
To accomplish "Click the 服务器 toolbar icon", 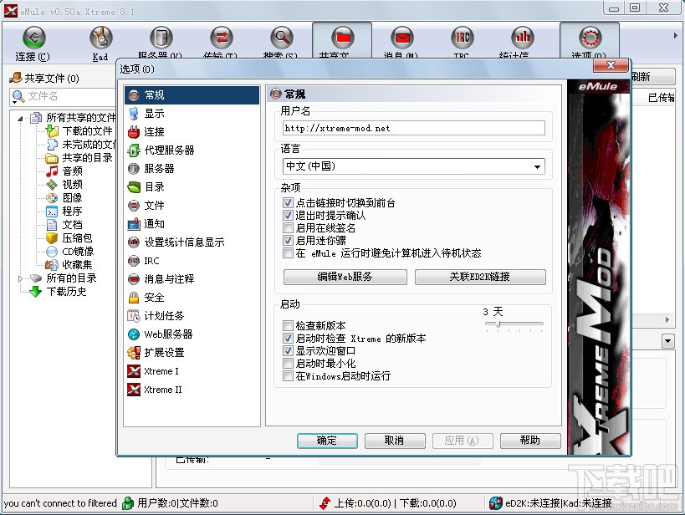I will tap(161, 38).
